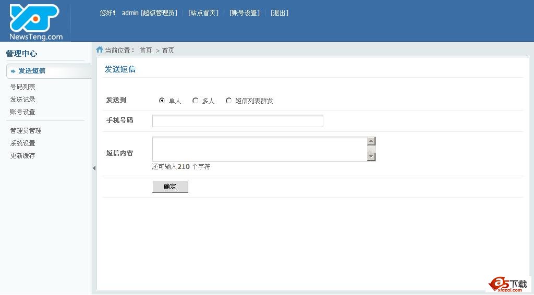Viewport: 534px width, 295px height.
Task: Click the 管理中心 sidebar heading
Action: point(21,53)
